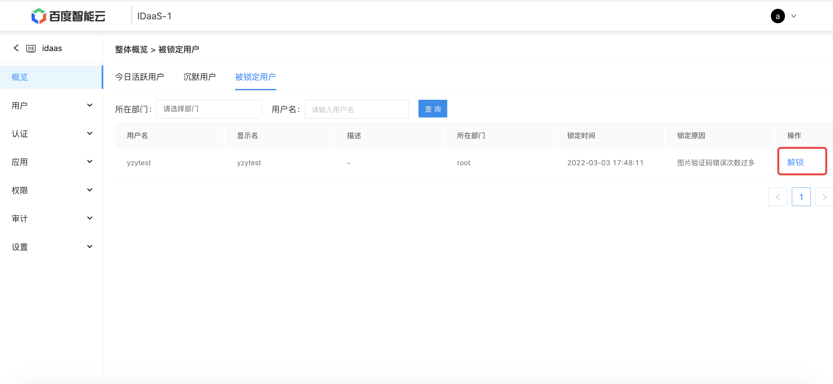Open the account dropdown arrow
This screenshot has width=833, height=384.
click(793, 16)
